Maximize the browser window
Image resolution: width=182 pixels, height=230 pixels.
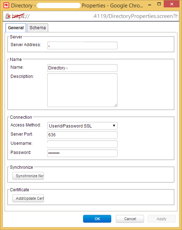[x=159, y=4]
